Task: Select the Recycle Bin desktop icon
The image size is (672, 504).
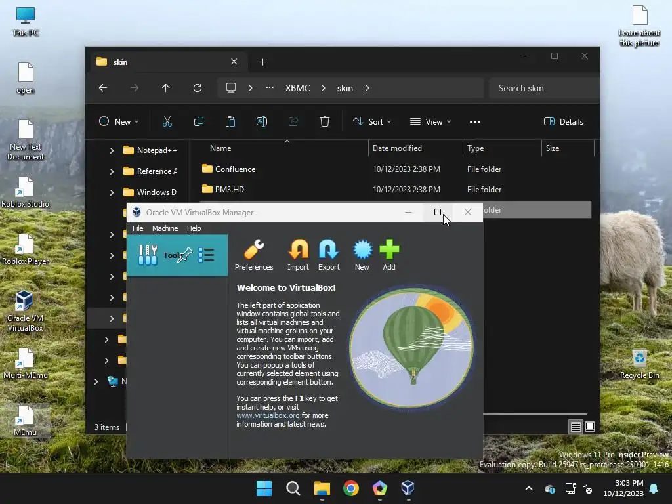Action: point(639,364)
